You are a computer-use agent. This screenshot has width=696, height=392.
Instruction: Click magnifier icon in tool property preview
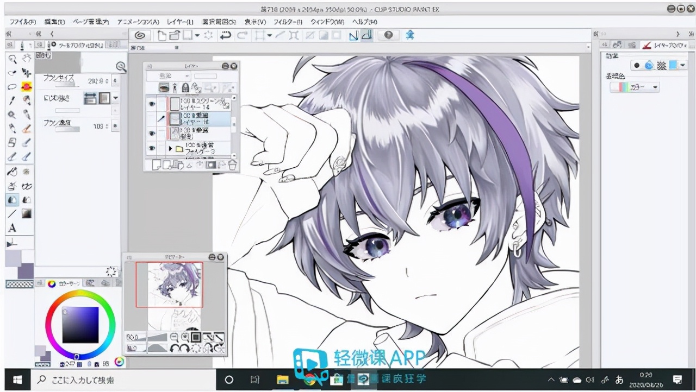coord(121,67)
